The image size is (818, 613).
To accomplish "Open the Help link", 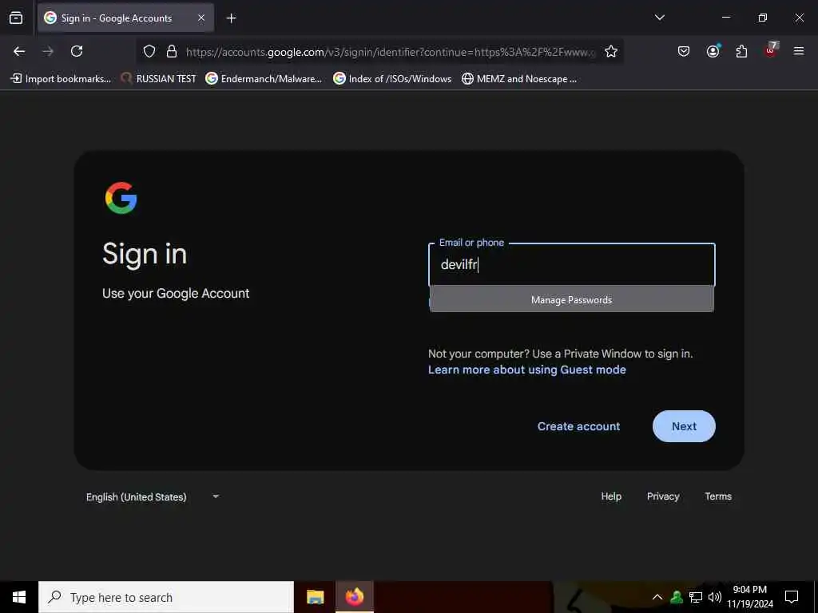I will (x=611, y=496).
